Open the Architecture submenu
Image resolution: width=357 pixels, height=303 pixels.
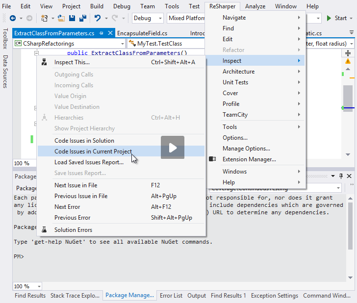pos(255,72)
